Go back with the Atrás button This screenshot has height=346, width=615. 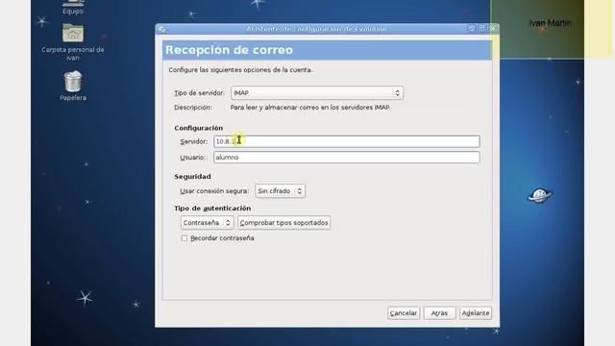coord(439,313)
